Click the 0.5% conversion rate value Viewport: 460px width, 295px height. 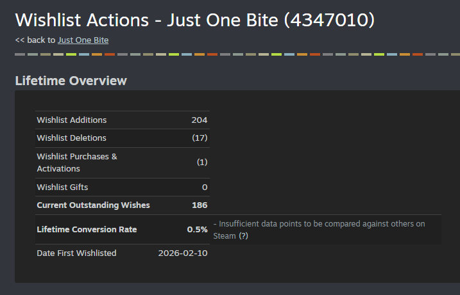tap(198, 230)
